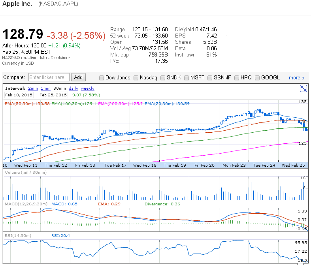This screenshot has width=311, height=265.
Task: Click the +9.07 (7.58%) period change
Action: 85,95
